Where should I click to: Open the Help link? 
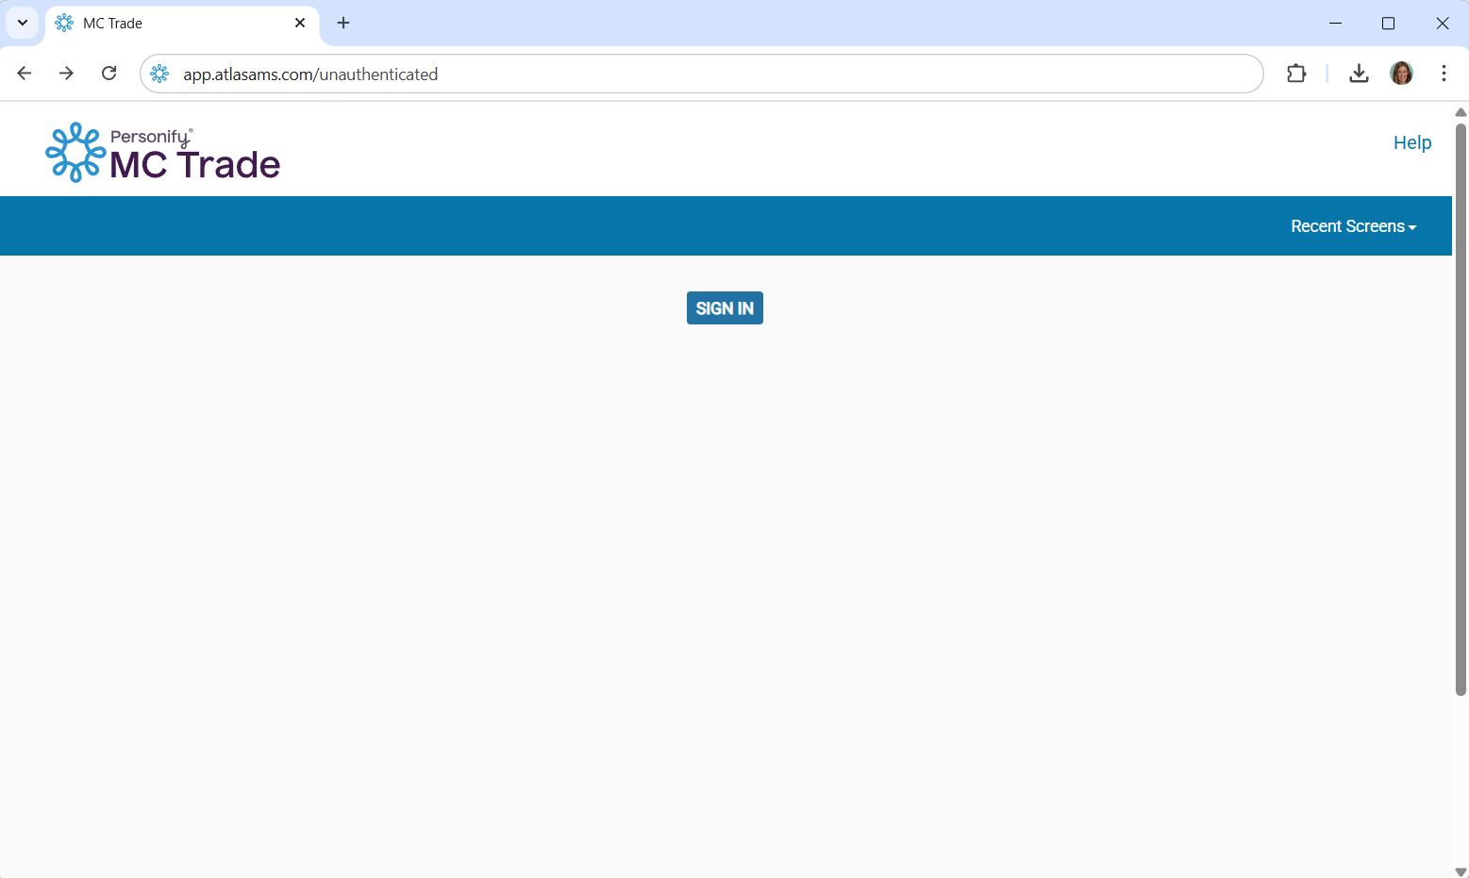[1412, 142]
